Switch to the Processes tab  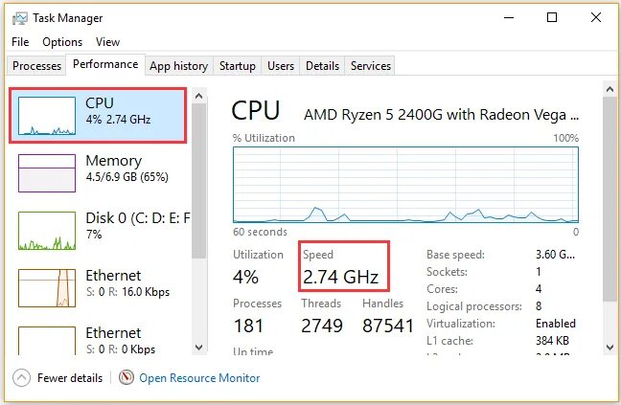[x=37, y=66]
